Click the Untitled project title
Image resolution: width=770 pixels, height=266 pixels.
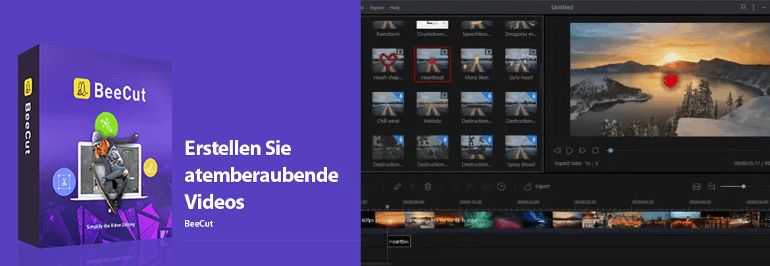pos(562,7)
